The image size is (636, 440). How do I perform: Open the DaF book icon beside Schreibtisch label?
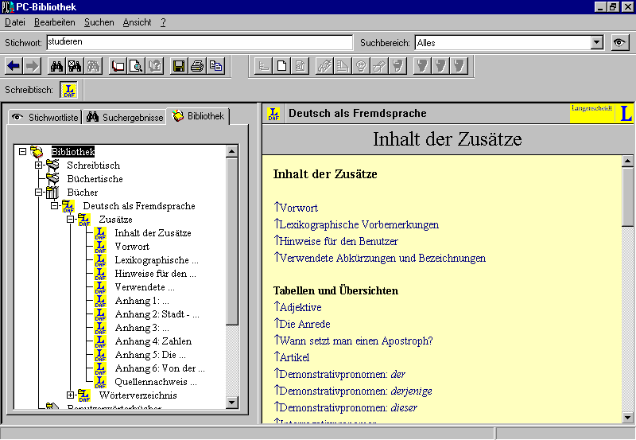[x=69, y=91]
